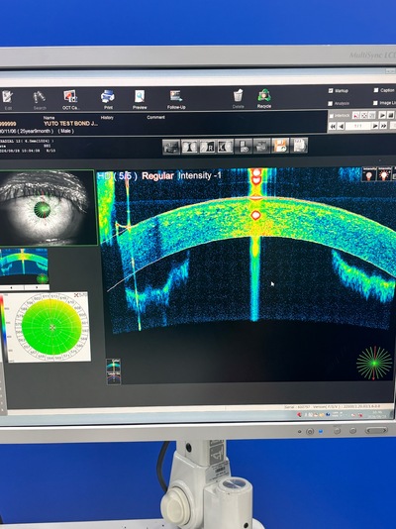Go to the previous frame arrow

point(341,126)
